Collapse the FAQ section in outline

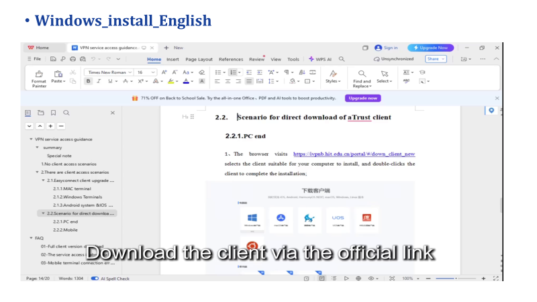(31, 238)
